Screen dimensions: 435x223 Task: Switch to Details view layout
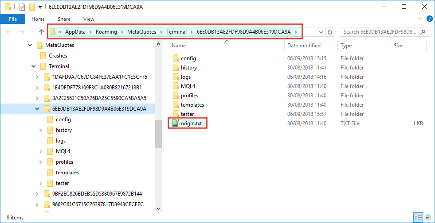[x=418, y=217]
